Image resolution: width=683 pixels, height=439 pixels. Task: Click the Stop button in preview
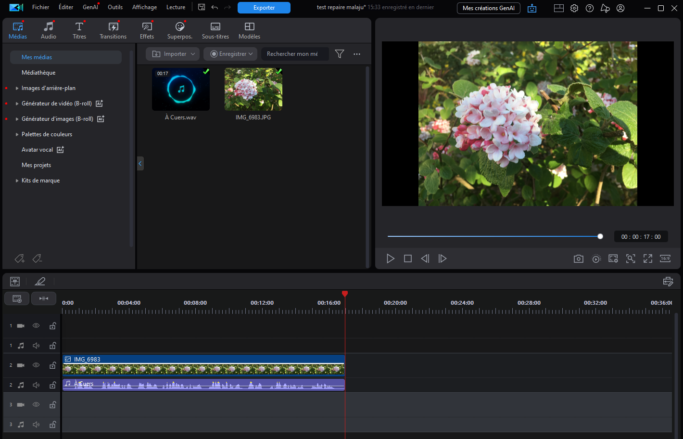[x=408, y=259]
